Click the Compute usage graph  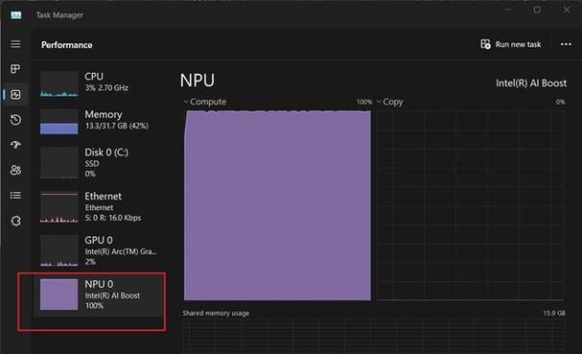[x=277, y=205]
